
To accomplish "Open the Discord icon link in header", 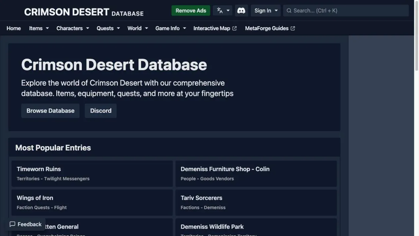I will 241,11.
